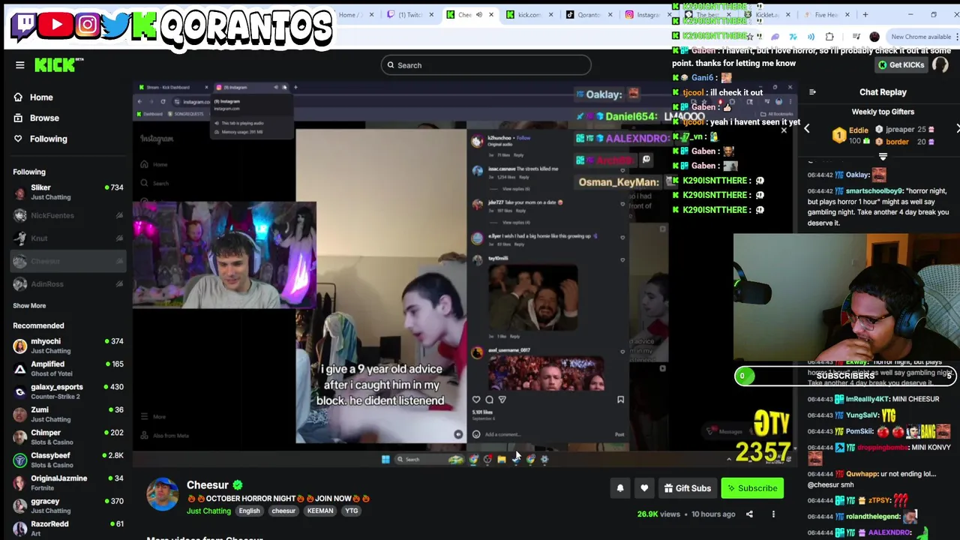Image resolution: width=960 pixels, height=540 pixels.
Task: Select the KEEMAN tag
Action: (320, 511)
